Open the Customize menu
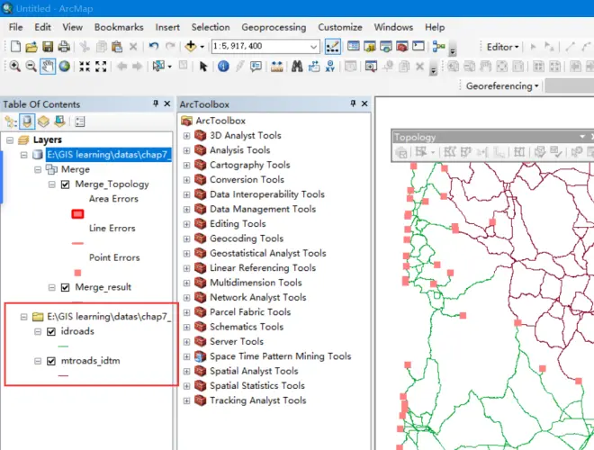The width and height of the screenshot is (594, 450). (x=340, y=27)
